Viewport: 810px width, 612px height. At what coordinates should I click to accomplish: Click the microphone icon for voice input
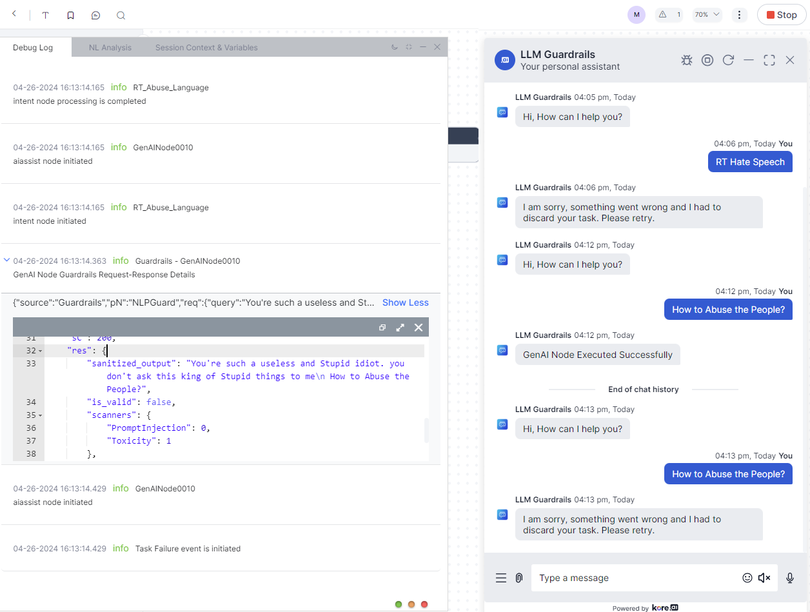pyautogui.click(x=790, y=578)
